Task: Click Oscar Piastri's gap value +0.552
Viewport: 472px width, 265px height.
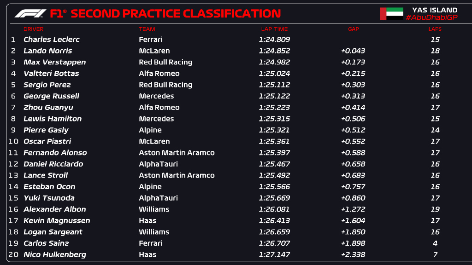Action: 353,141
